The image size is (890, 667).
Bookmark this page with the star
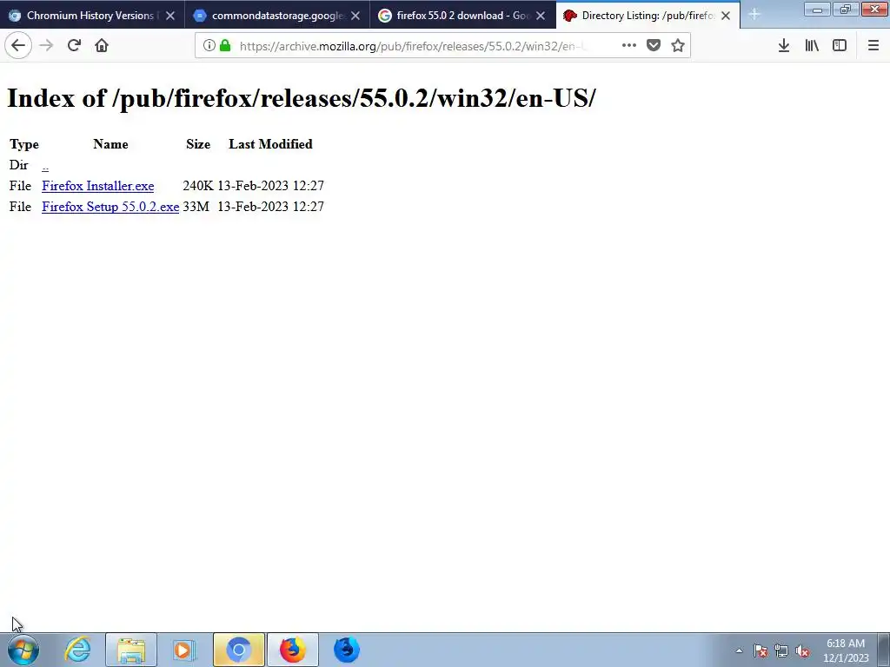(x=678, y=45)
